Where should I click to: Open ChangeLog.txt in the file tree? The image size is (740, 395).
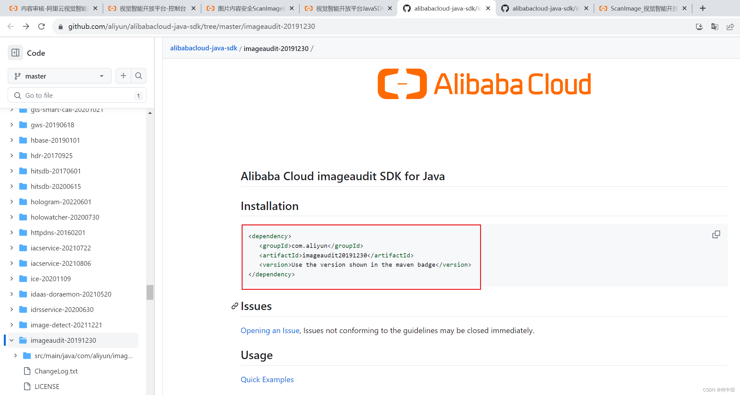click(56, 371)
